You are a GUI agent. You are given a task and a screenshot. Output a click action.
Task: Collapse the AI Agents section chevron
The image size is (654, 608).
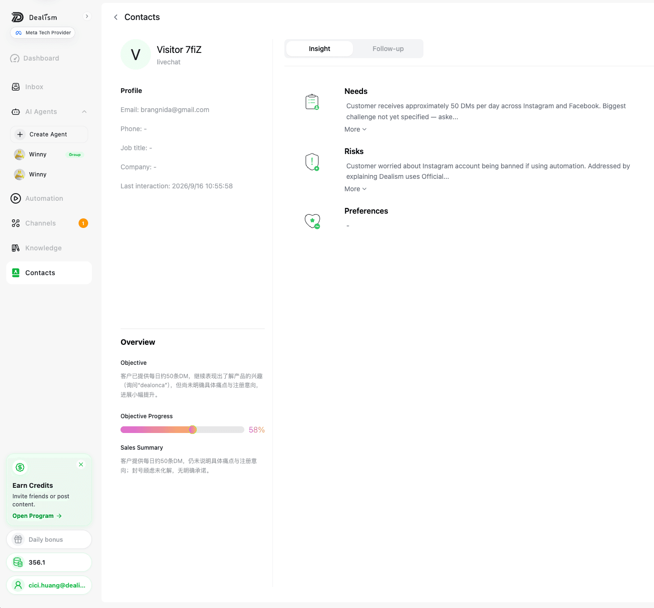point(84,112)
